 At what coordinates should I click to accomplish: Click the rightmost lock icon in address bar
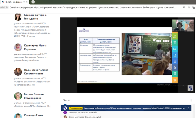(x=194, y=8)
